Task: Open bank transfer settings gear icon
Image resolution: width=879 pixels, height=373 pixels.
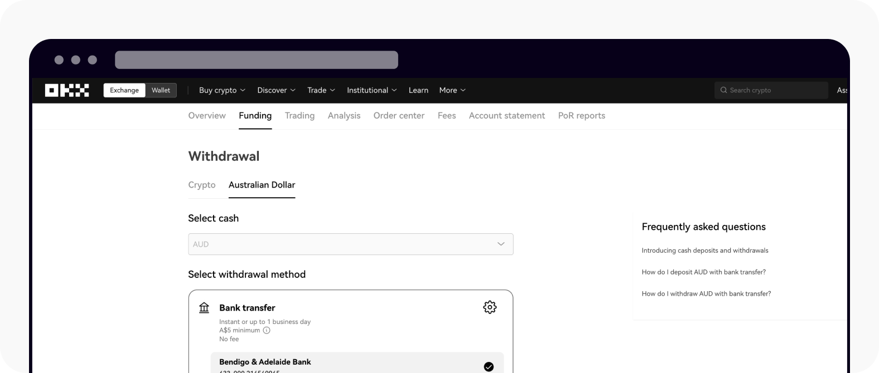Action: pos(490,307)
